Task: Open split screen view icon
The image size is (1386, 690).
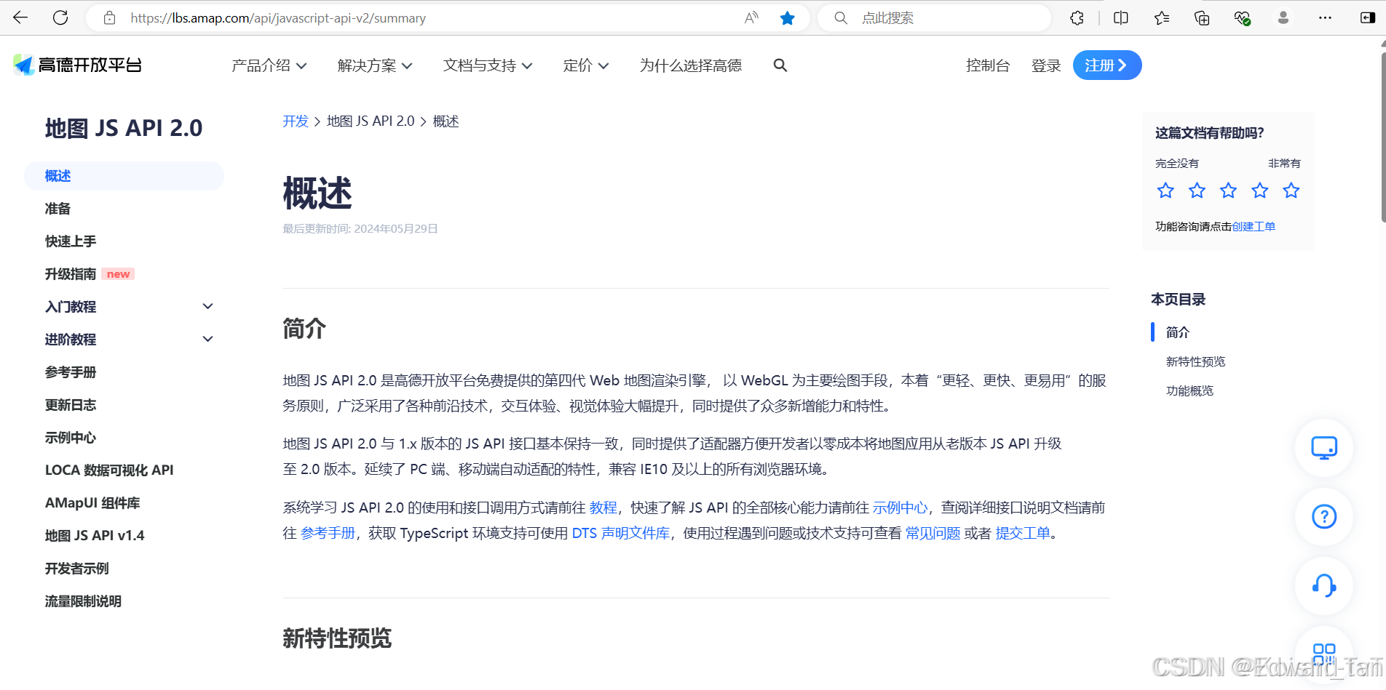Action: click(x=1121, y=18)
